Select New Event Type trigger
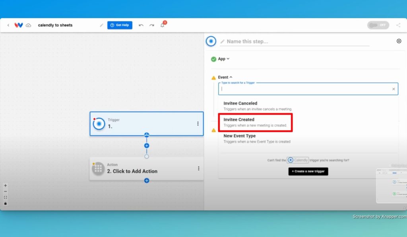This screenshot has height=237, width=407. coord(308,139)
